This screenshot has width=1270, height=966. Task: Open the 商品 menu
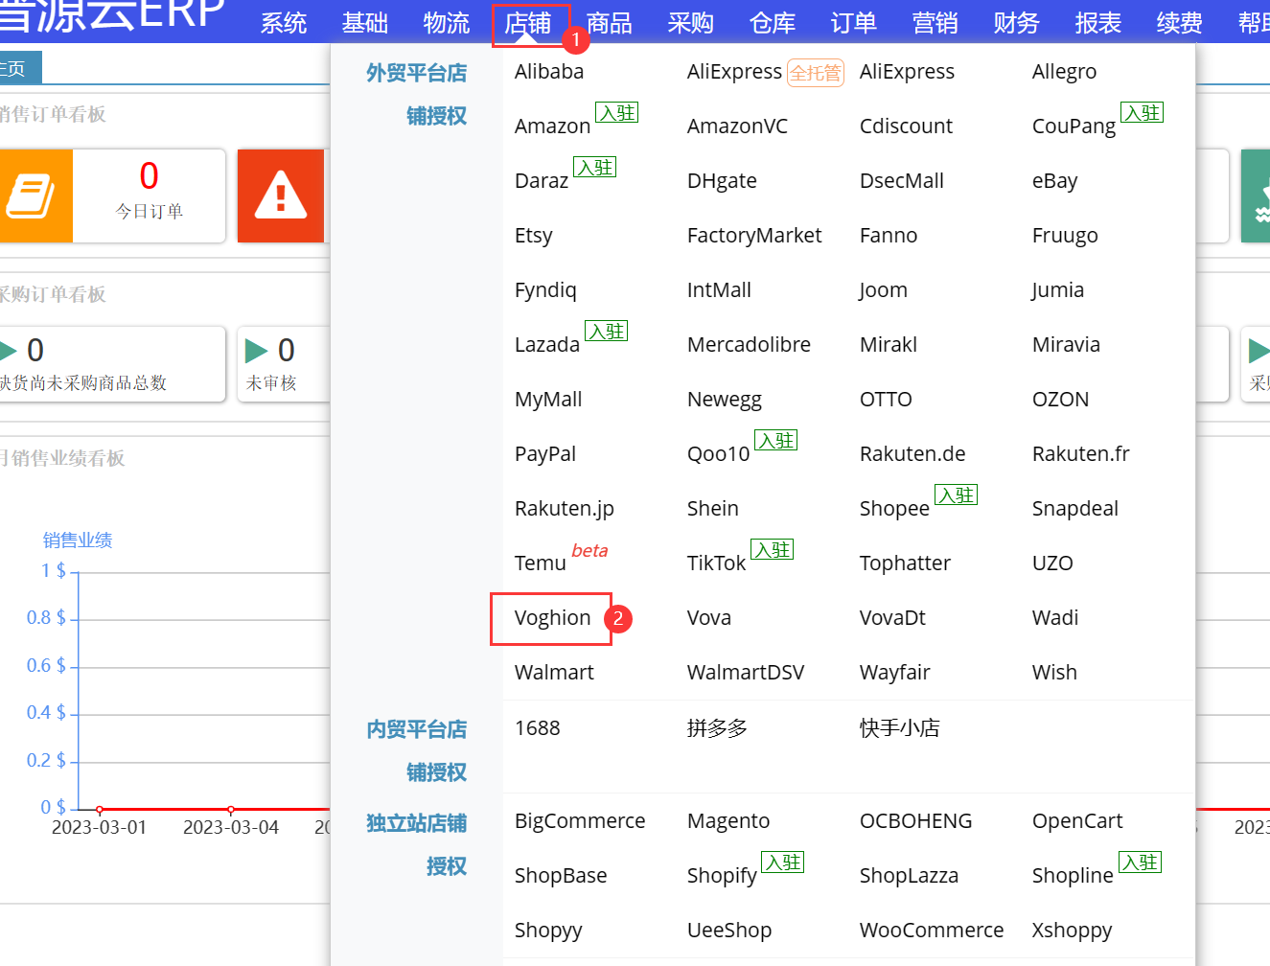click(x=610, y=23)
